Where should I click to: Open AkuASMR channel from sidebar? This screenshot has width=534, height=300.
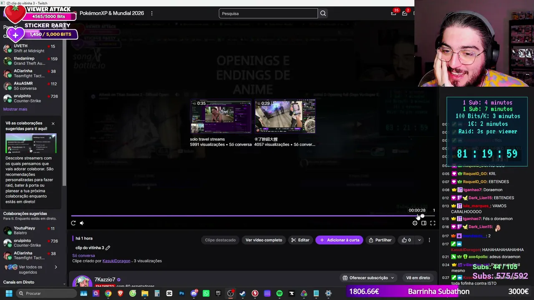31,86
